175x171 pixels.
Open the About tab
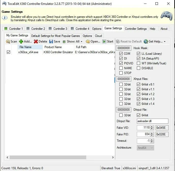click(164, 29)
